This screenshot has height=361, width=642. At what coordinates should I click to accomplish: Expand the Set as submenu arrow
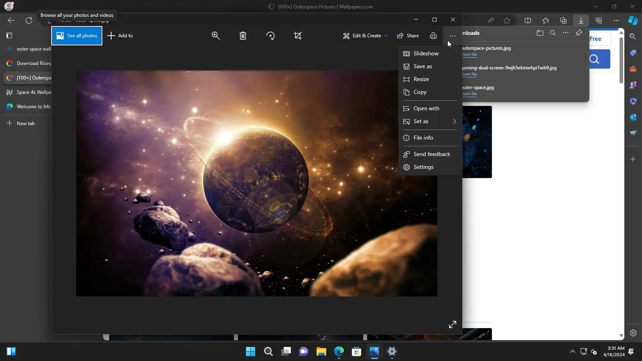(x=455, y=122)
